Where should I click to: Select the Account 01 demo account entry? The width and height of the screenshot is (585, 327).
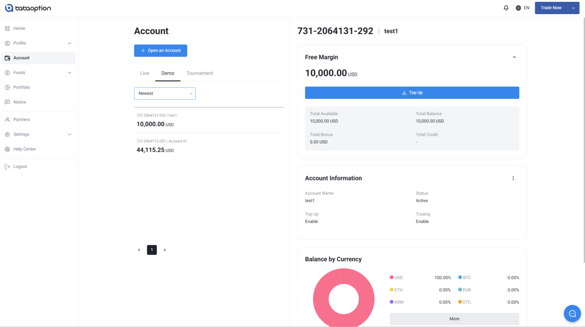click(x=208, y=146)
